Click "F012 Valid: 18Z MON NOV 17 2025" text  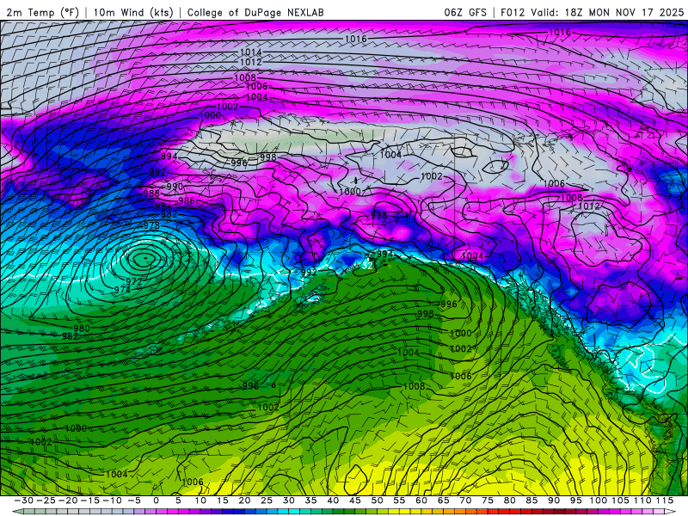[x=592, y=12]
